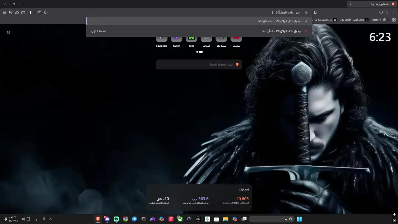The image size is (398, 224).
Task: Open File Explorer in the taskbar
Action: click(x=226, y=219)
